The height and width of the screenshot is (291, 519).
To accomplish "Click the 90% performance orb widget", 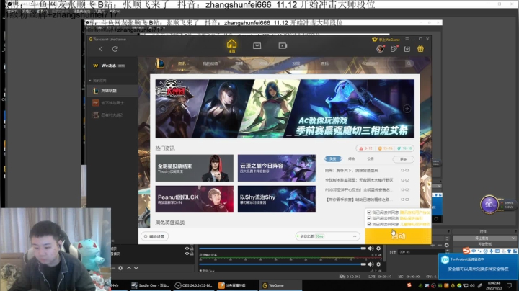I will pyautogui.click(x=489, y=205).
